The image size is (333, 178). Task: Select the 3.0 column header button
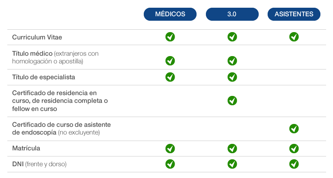click(x=232, y=14)
